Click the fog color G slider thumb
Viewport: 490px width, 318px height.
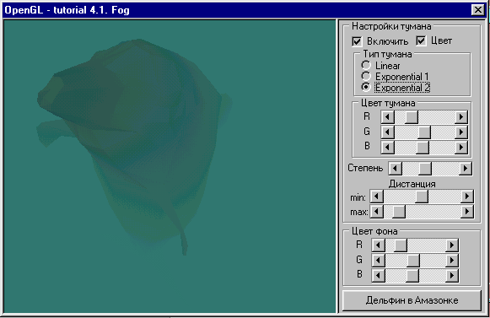(x=424, y=132)
